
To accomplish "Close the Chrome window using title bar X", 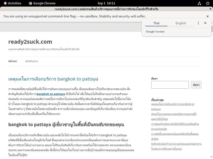I will [207, 10].
